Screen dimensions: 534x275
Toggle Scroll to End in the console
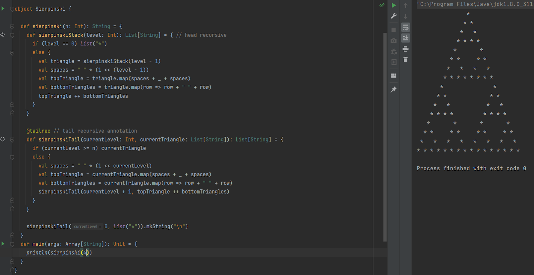pyautogui.click(x=406, y=38)
